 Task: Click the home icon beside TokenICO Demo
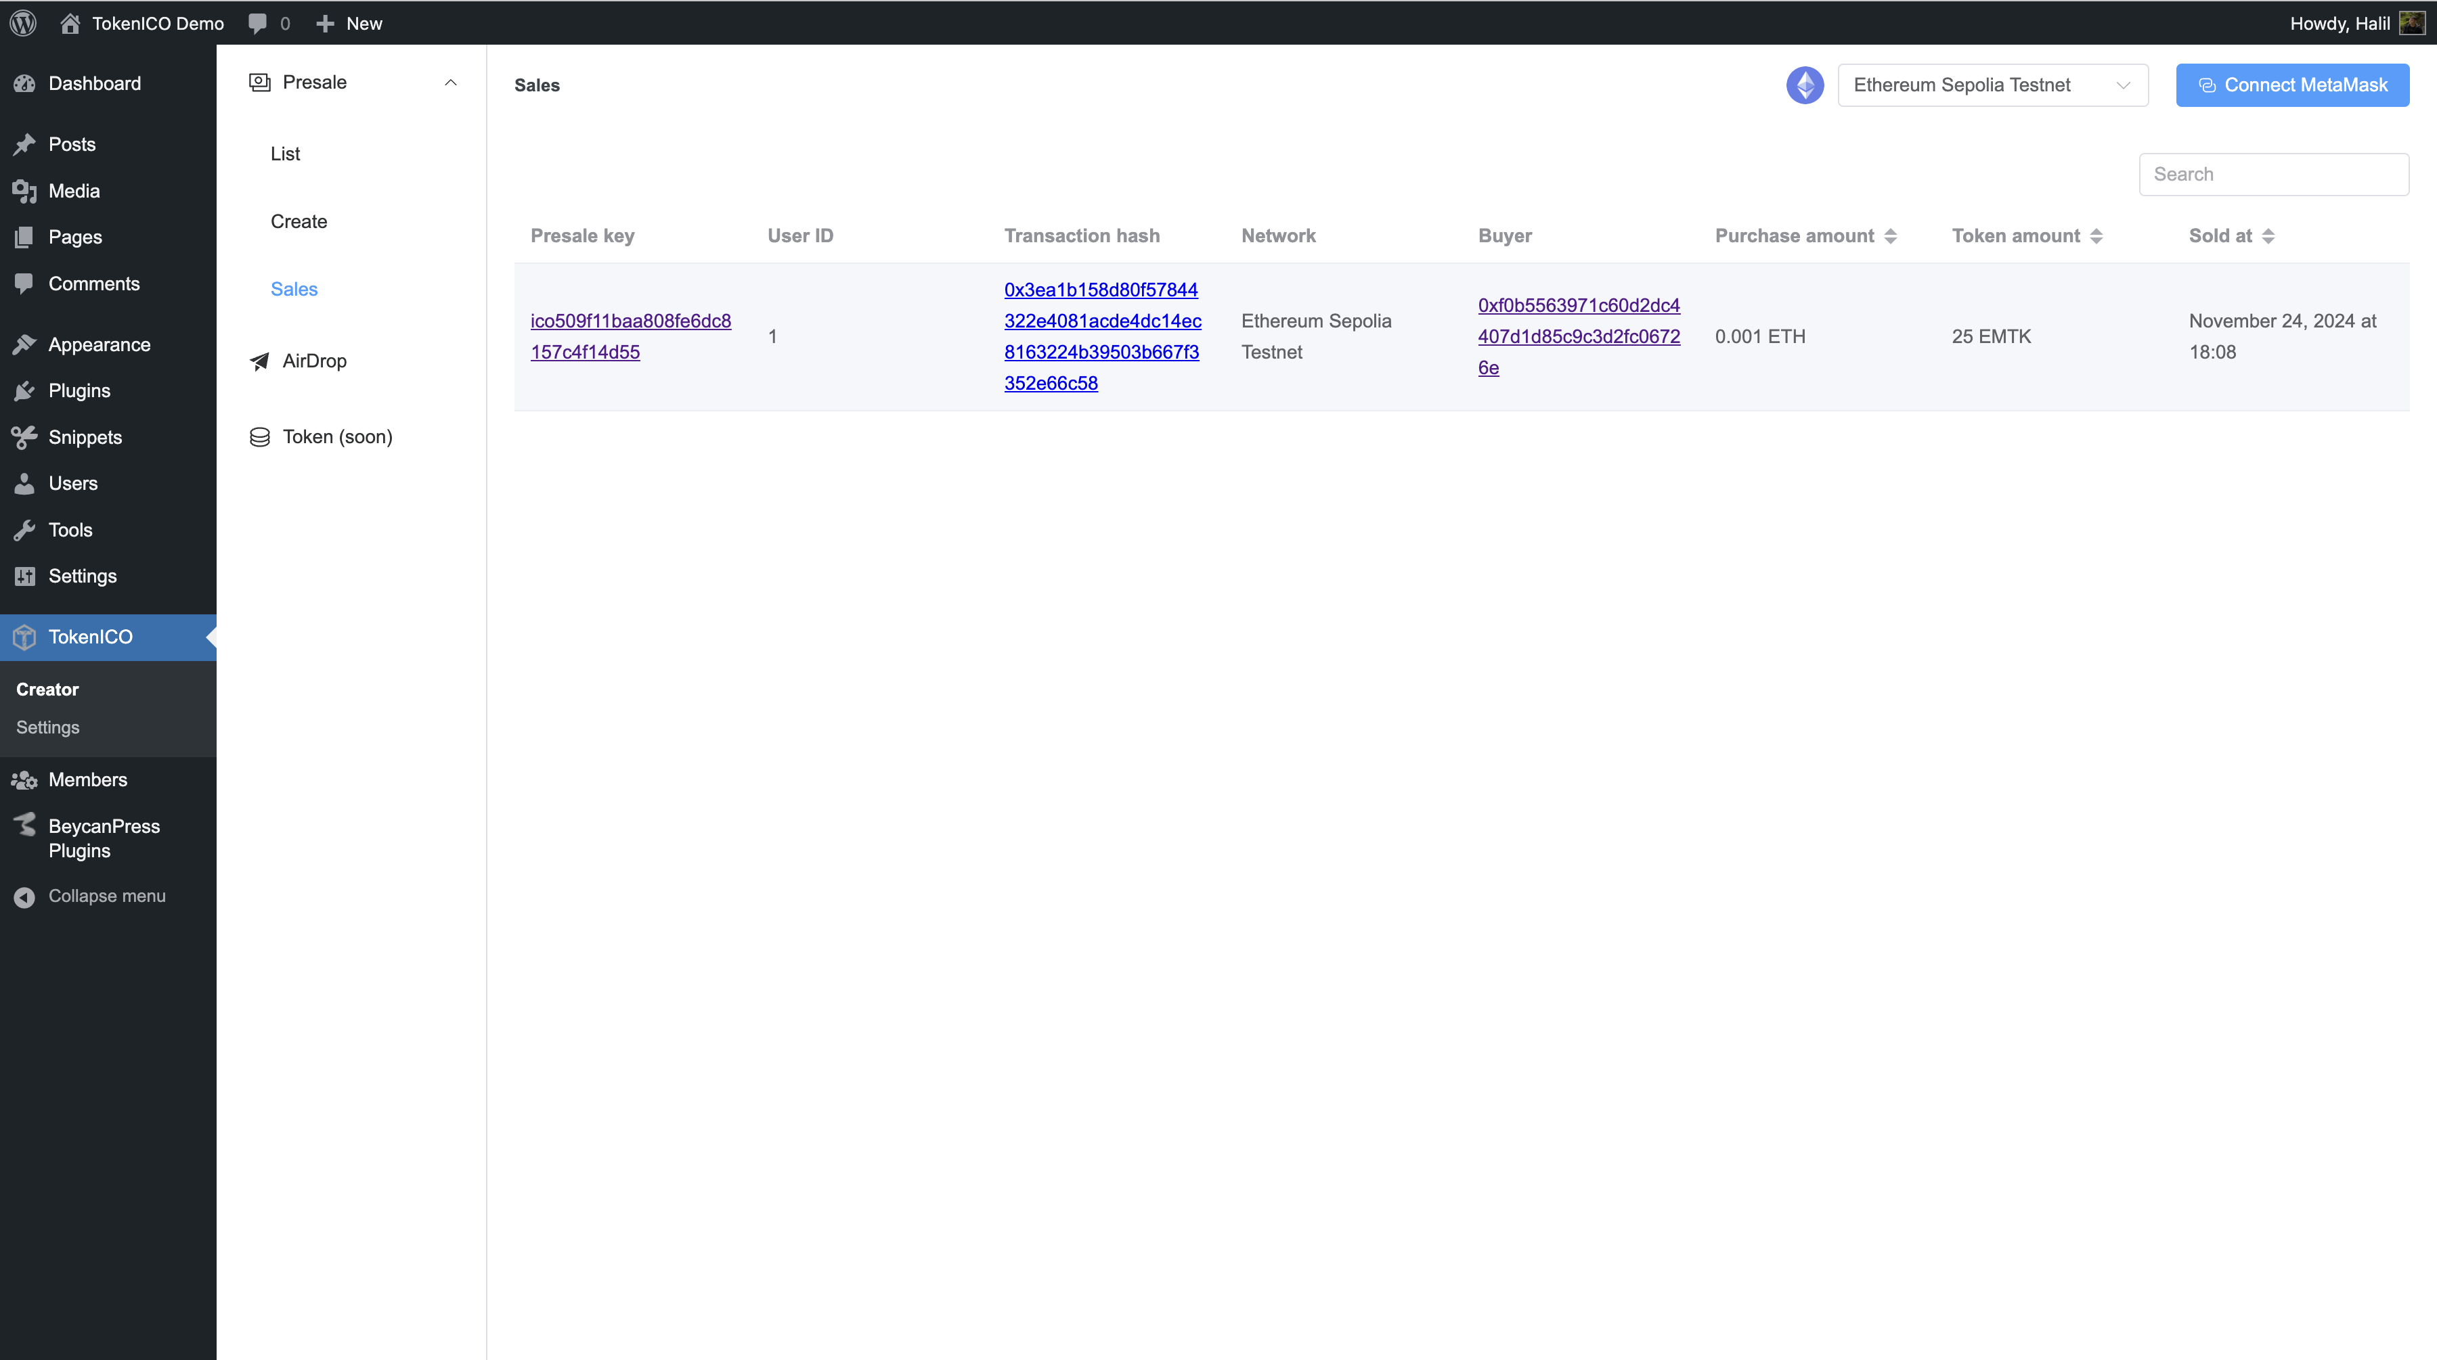(x=70, y=23)
